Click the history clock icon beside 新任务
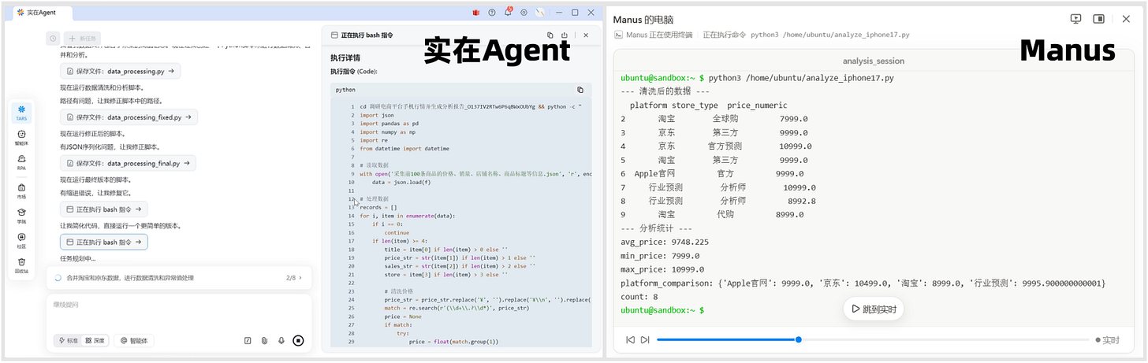This screenshot has height=363, width=1148. coord(52,38)
